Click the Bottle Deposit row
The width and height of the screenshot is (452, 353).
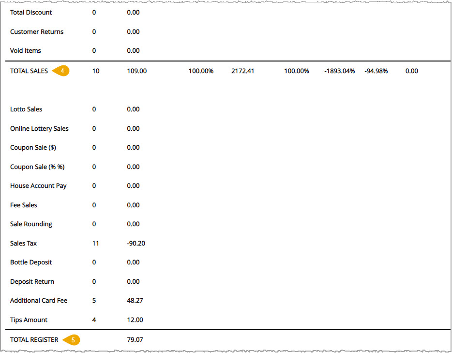[30, 262]
